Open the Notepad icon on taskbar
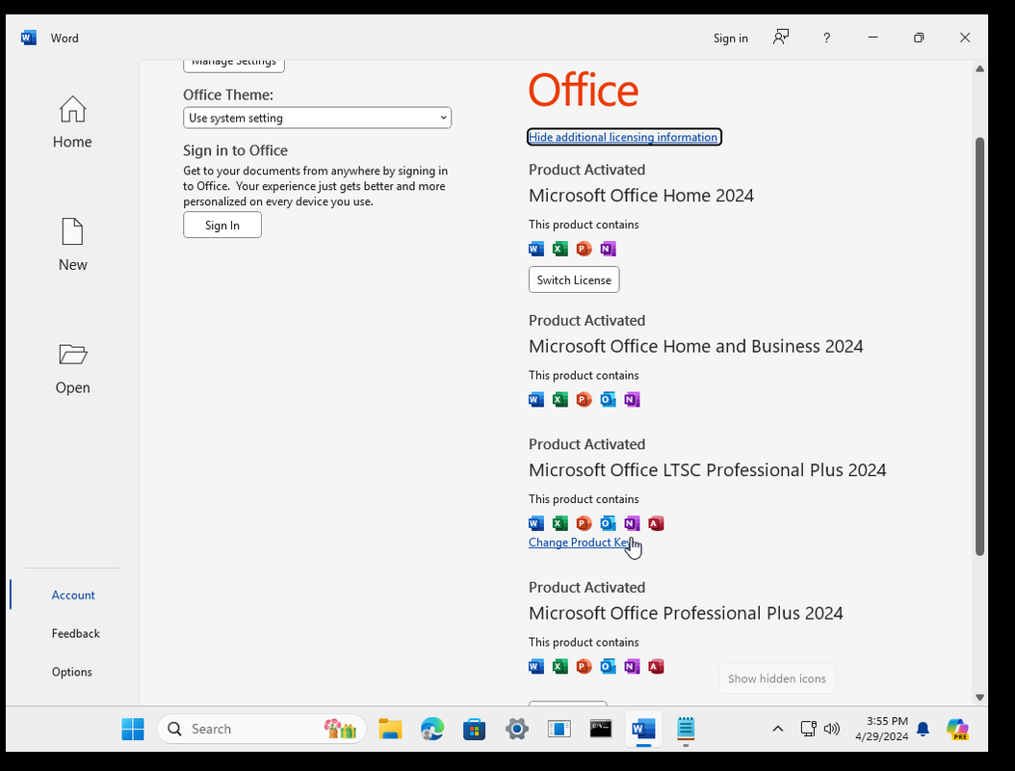The height and width of the screenshot is (771, 1015). 686,729
